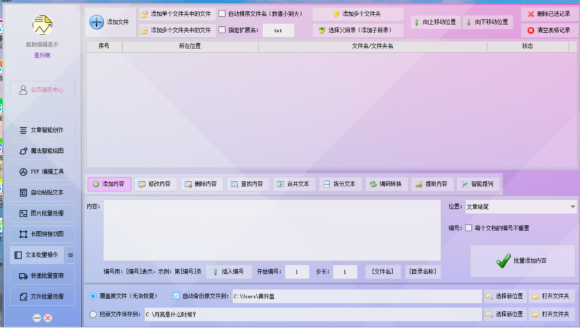Click 选择父目录（添加子目录） button

point(358,30)
